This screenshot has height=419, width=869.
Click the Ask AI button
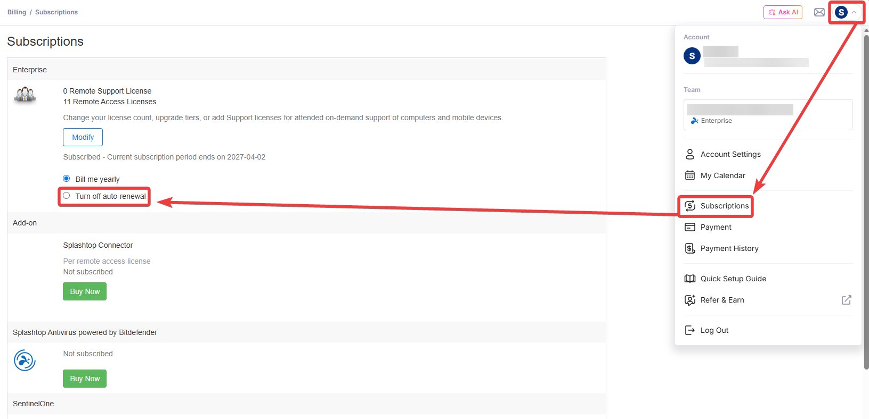pyautogui.click(x=783, y=12)
